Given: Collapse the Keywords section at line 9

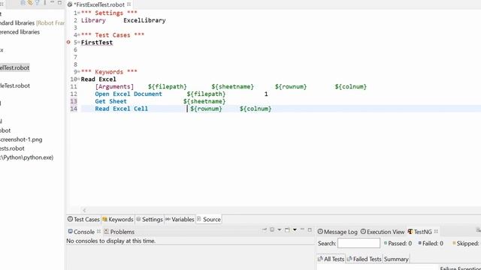Looking at the screenshot, I should 79,72.
